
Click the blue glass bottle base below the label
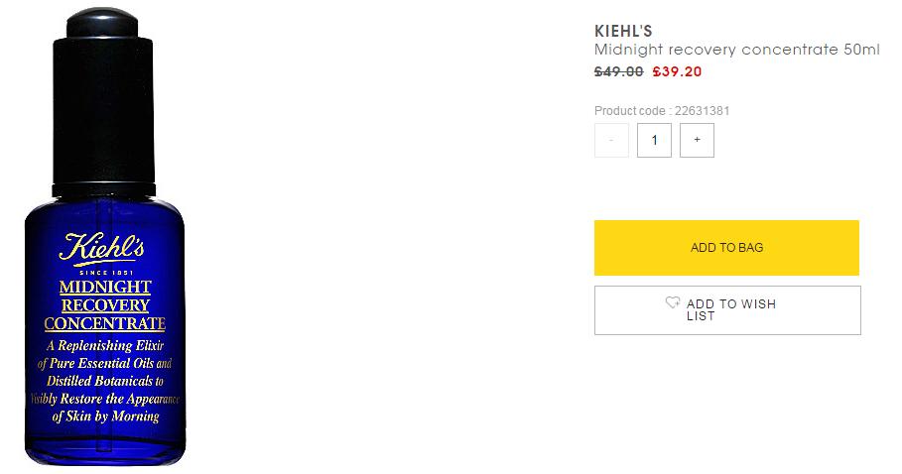(104, 446)
